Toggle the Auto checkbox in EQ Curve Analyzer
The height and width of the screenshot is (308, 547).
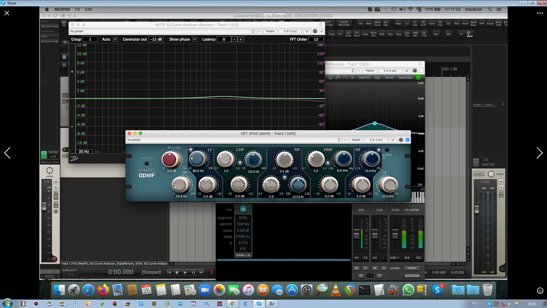point(115,39)
